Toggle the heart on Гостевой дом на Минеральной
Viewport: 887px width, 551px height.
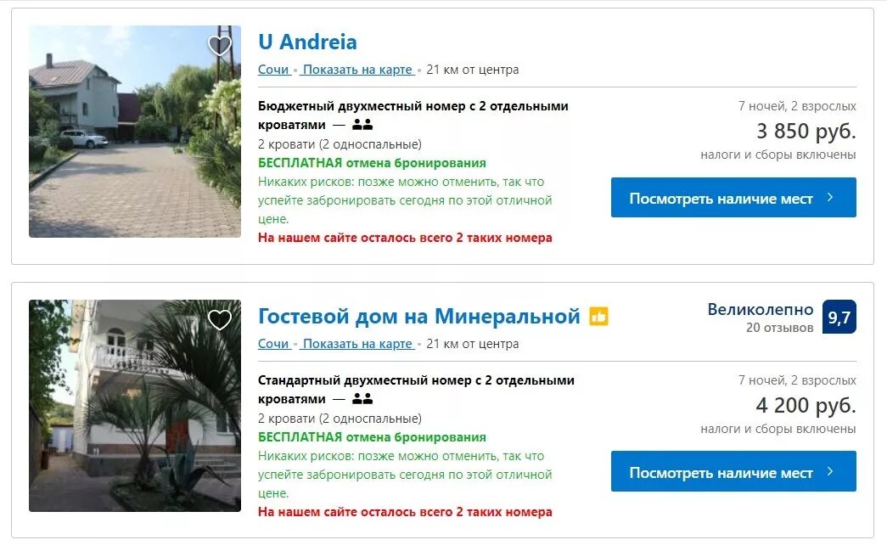tap(220, 319)
